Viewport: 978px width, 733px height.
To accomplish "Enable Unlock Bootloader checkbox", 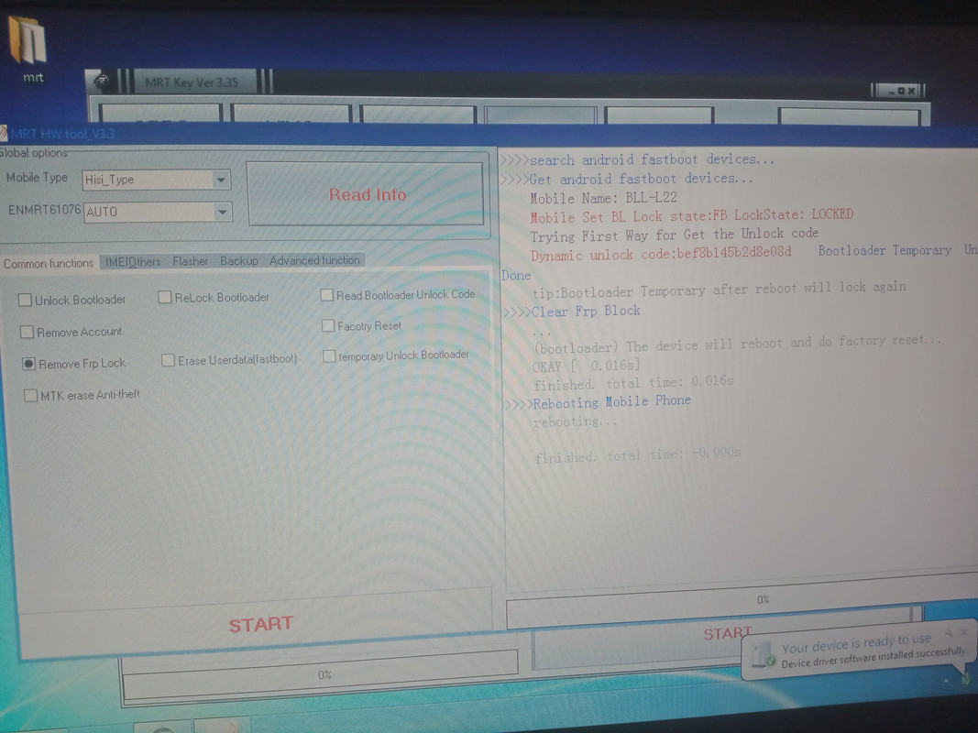I will 25,300.
